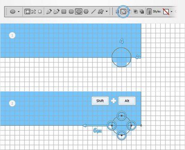Select the Pen tool

click(x=49, y=12)
